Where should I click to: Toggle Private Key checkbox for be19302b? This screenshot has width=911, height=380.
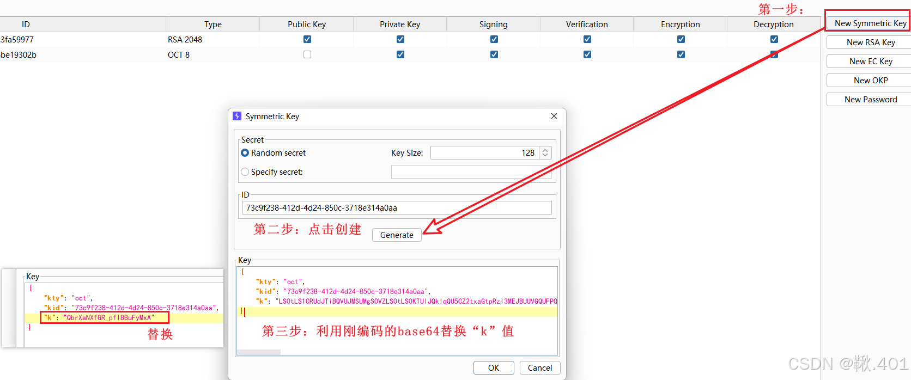click(400, 54)
